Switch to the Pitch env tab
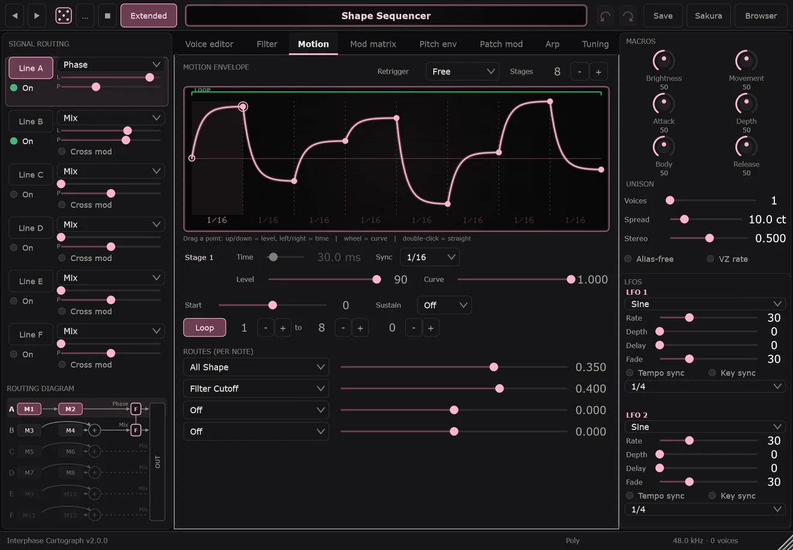 pyautogui.click(x=438, y=44)
